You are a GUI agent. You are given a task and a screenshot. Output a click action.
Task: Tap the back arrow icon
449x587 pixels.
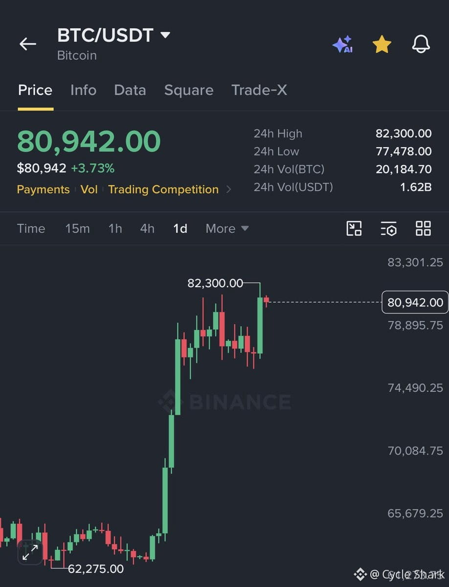coord(28,44)
